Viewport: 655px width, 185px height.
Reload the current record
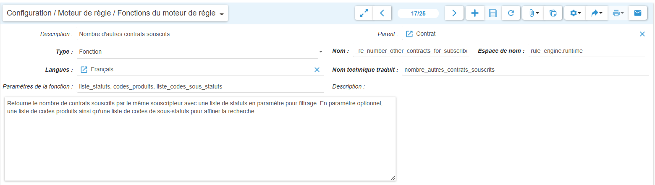tap(511, 13)
